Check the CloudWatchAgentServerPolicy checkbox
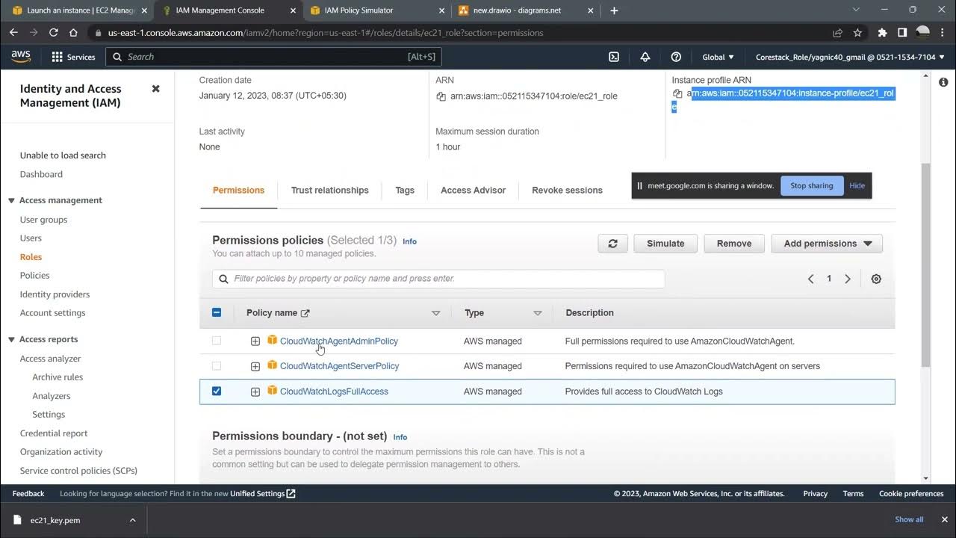 (x=217, y=366)
